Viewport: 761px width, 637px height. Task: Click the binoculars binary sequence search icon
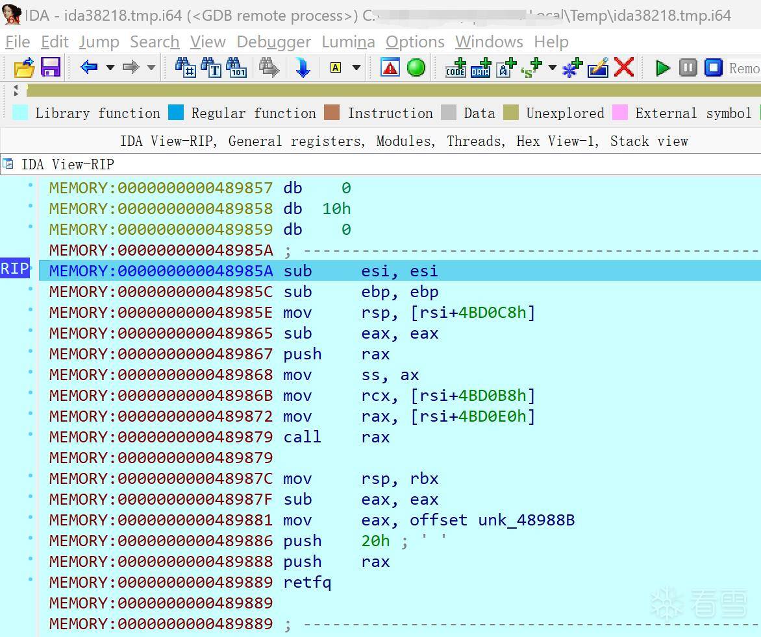click(236, 67)
